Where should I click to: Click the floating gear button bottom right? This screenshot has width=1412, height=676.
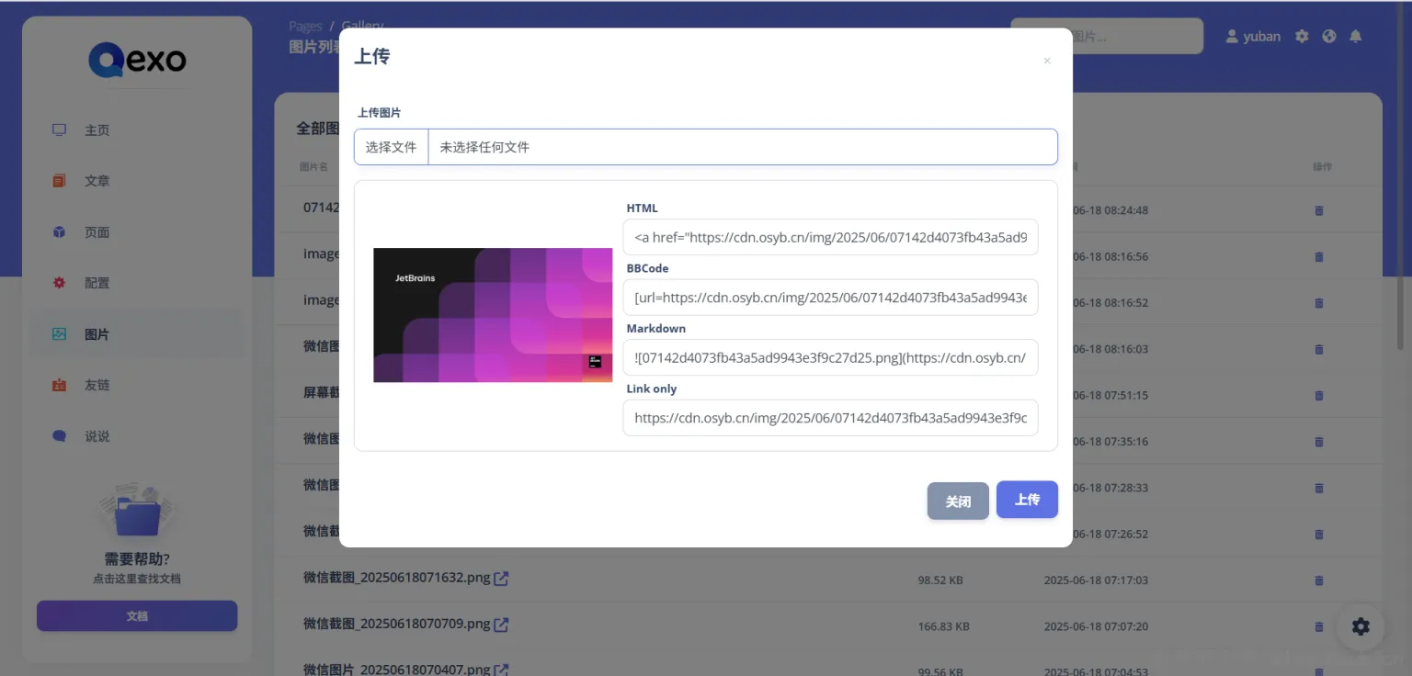1361,626
